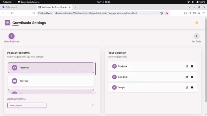
Task: Open the system volume indicator
Action: click(x=193, y=2)
